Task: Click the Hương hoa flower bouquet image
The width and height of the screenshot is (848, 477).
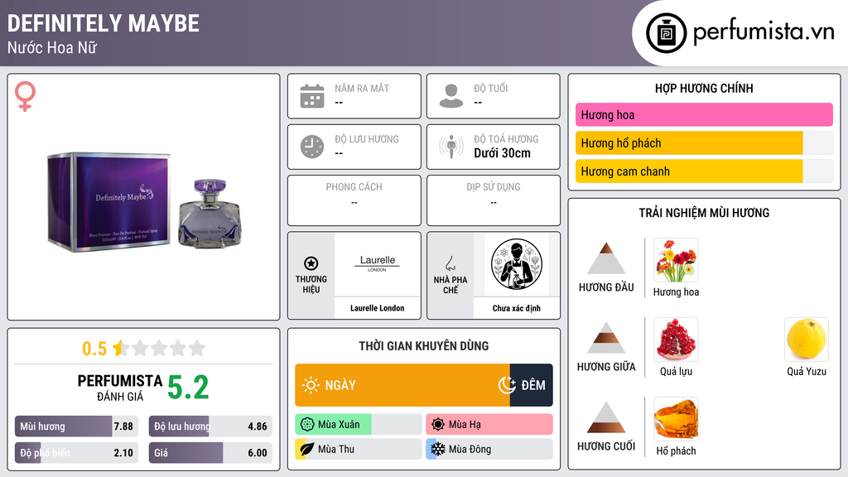Action: pyautogui.click(x=676, y=260)
